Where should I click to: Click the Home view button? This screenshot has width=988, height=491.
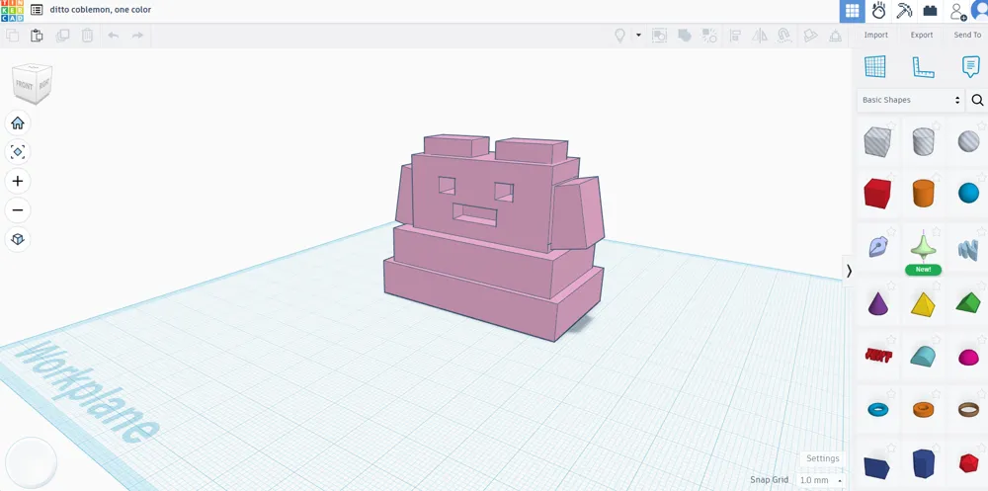18,123
